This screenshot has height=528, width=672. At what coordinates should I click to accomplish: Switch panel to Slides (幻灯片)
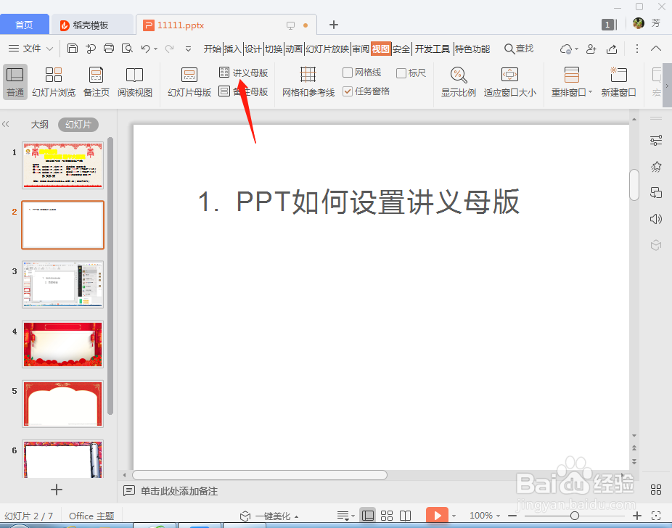coord(78,125)
